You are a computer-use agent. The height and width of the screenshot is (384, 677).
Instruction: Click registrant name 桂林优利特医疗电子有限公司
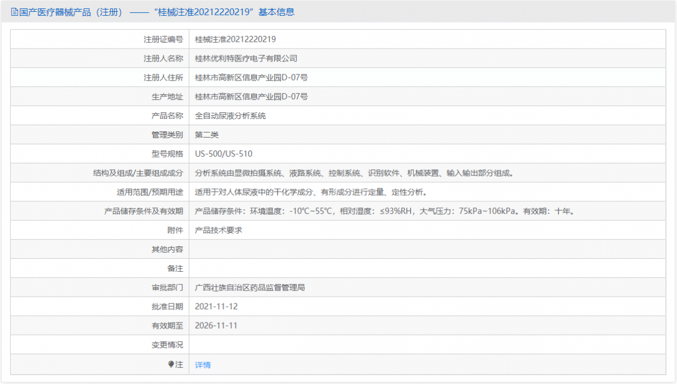246,59
